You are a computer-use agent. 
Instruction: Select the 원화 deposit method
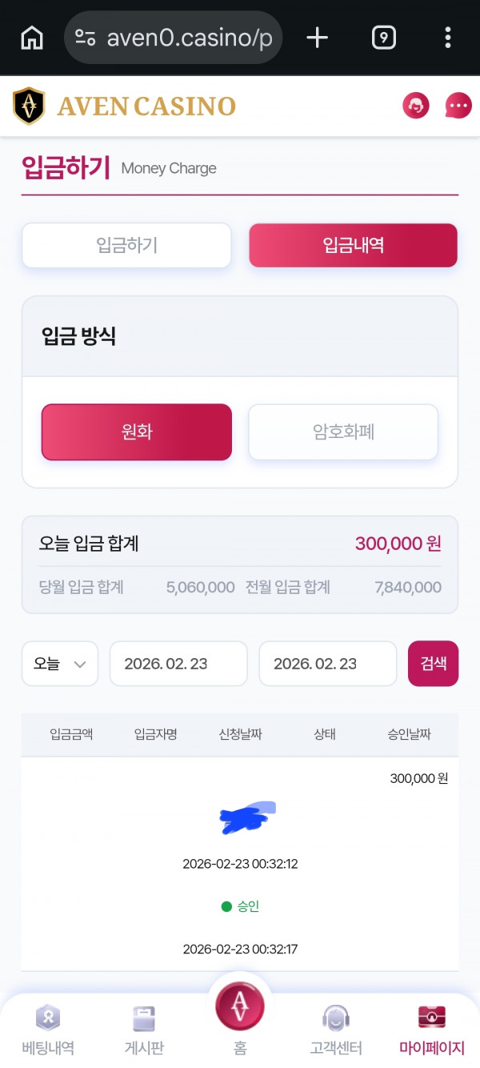pyautogui.click(x=136, y=432)
